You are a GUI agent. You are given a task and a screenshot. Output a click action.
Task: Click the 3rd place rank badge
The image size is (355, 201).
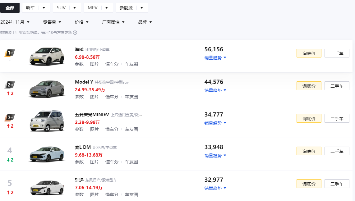pos(10,118)
